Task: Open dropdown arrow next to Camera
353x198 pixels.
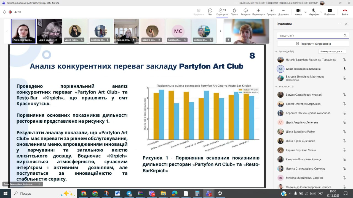Action: pos(305,12)
